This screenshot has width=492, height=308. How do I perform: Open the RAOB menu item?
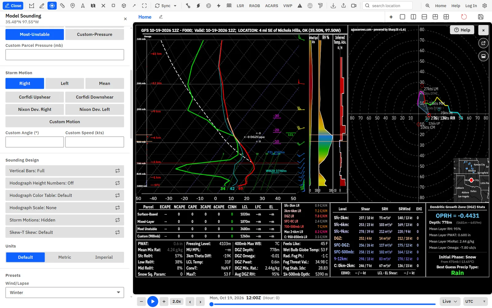tap(254, 6)
